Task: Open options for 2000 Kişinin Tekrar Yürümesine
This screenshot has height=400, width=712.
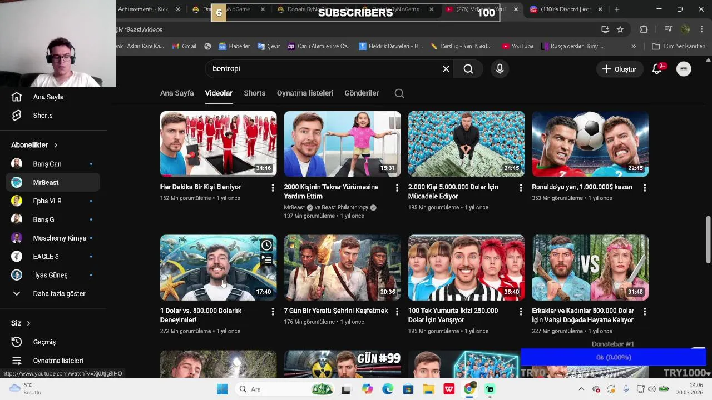Action: pos(397,188)
